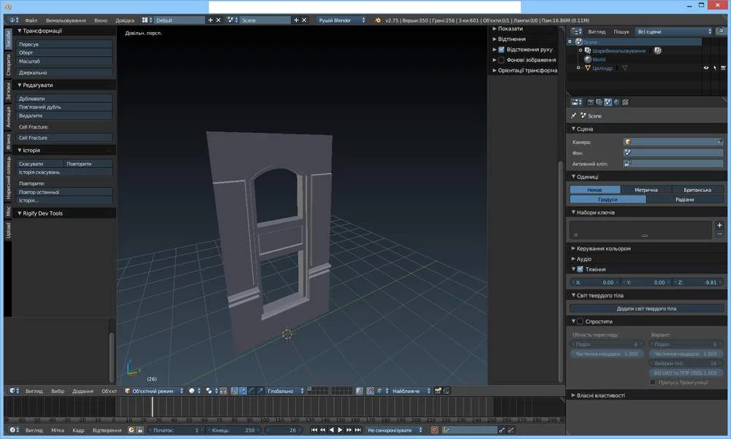Click the pin icon beside Scene
Screen dimensions: 731x439
point(573,115)
